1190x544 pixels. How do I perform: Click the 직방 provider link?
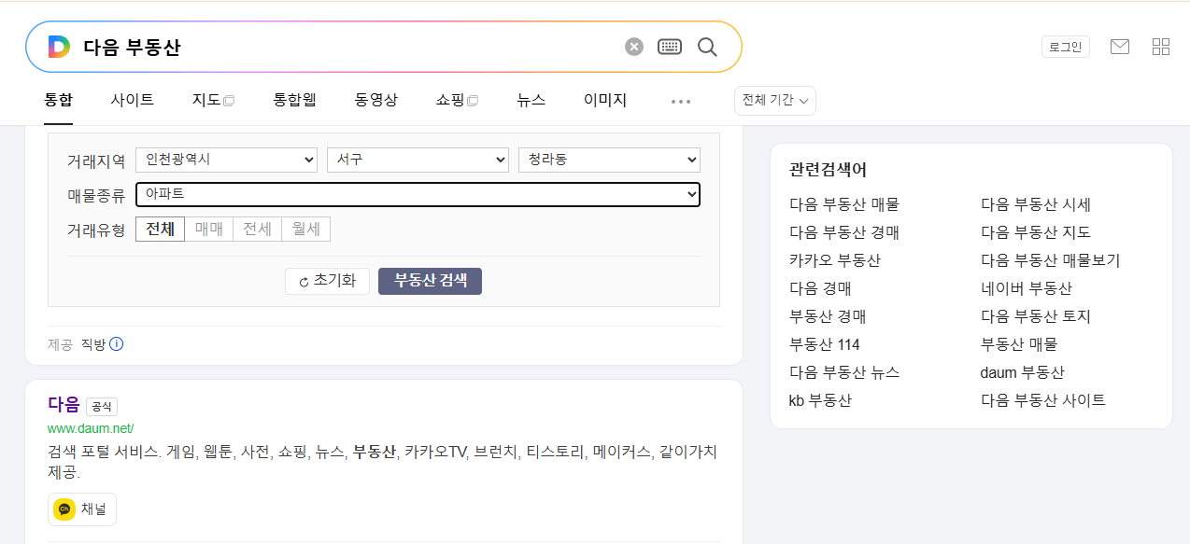93,344
